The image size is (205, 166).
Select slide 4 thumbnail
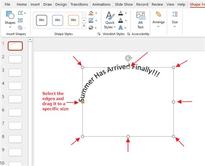[x=15, y=86]
